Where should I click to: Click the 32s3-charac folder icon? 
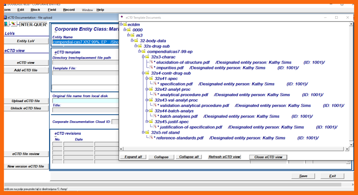click(147, 56)
